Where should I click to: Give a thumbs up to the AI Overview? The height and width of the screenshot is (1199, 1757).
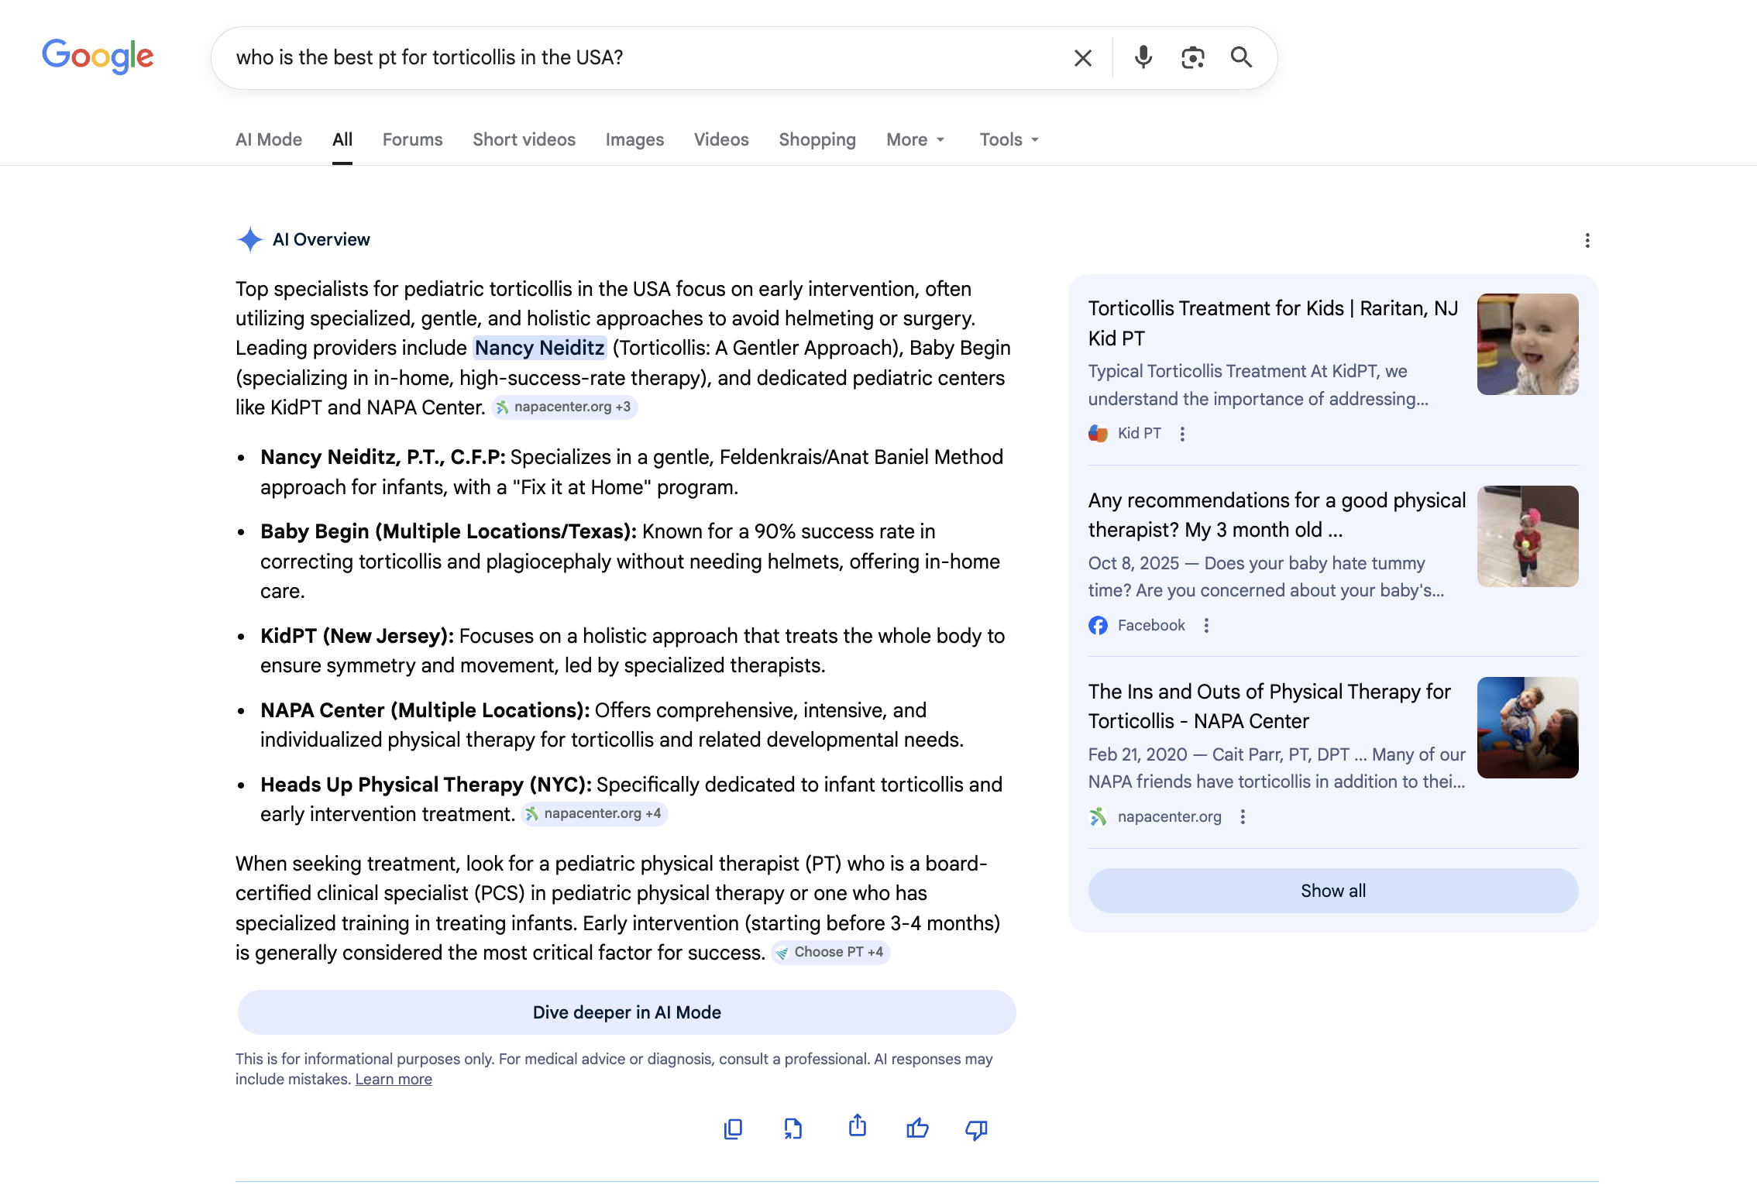pos(917,1128)
